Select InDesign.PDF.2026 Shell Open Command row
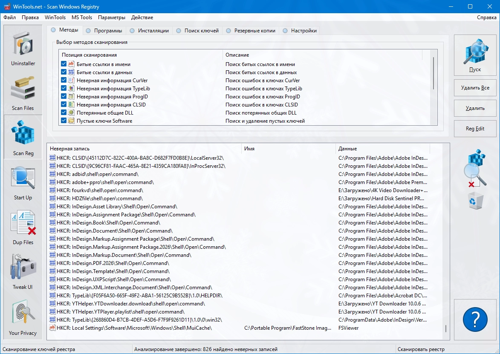500x354 pixels. click(x=239, y=263)
